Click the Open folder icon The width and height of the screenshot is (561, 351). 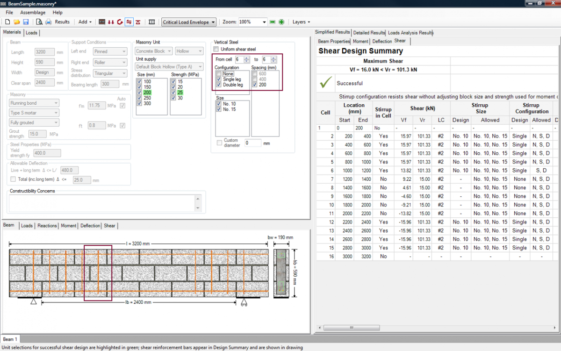click(x=16, y=22)
